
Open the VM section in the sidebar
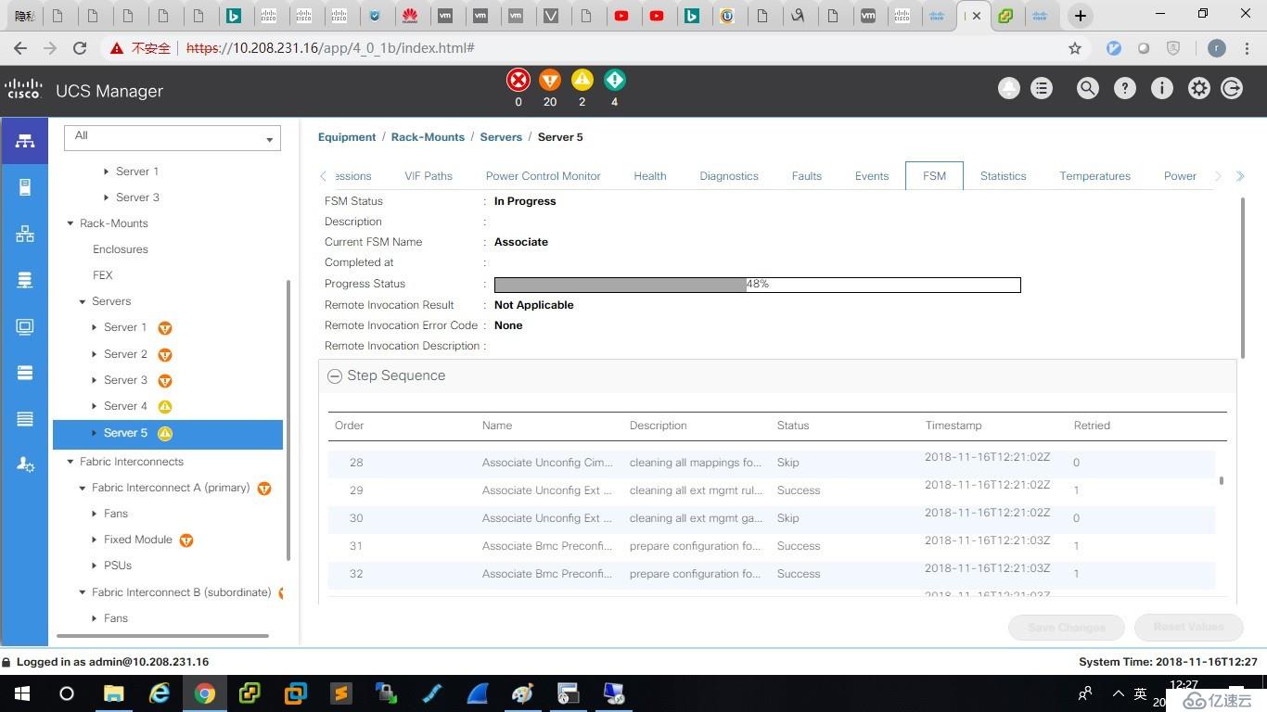pos(25,326)
